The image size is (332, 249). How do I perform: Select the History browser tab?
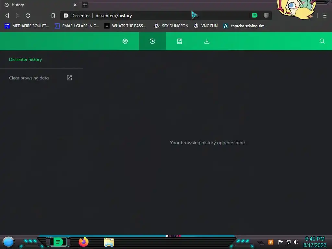[x=40, y=5]
